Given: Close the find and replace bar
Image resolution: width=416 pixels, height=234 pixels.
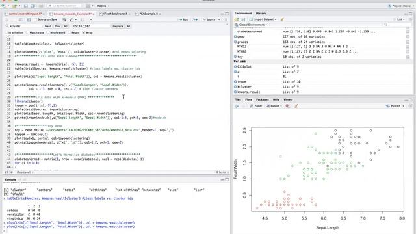Looking at the screenshot, I should click(x=227, y=25).
